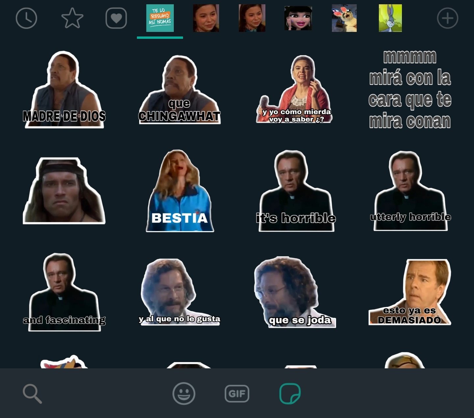
Task: Send the 'and fascinating' priest sticker
Action: [x=64, y=292]
